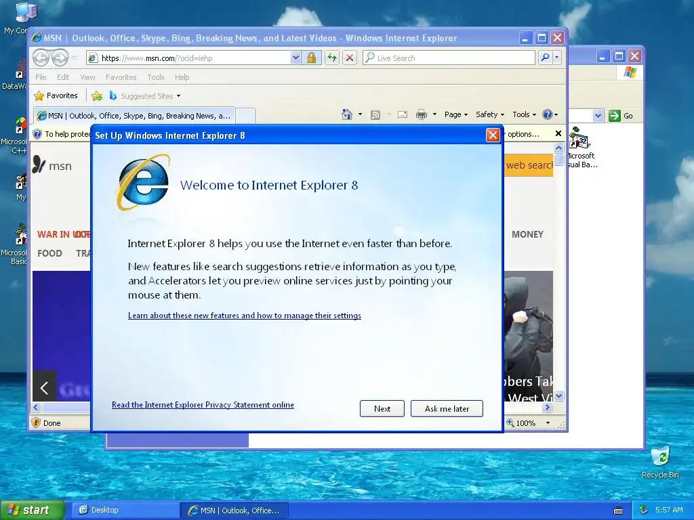Click the Home icon in command bar
Image resolution: width=694 pixels, height=520 pixels.
[x=347, y=114]
